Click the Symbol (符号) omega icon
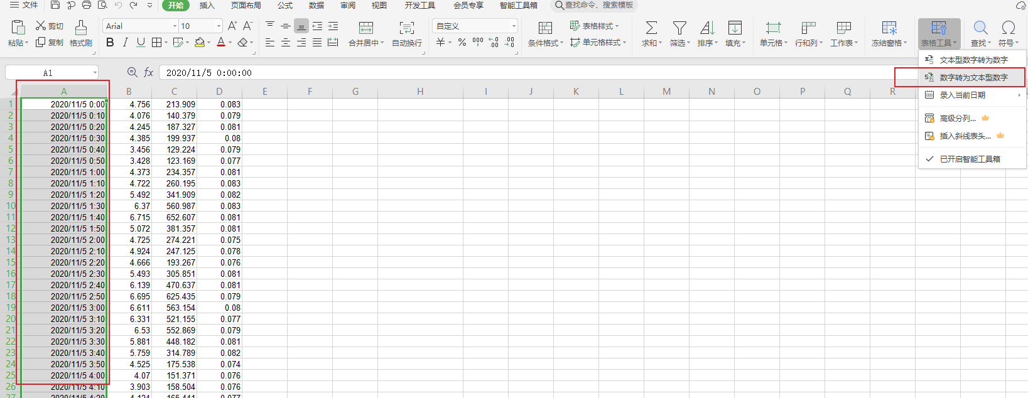Image resolution: width=1028 pixels, height=398 pixels. pyautogui.click(x=1009, y=28)
